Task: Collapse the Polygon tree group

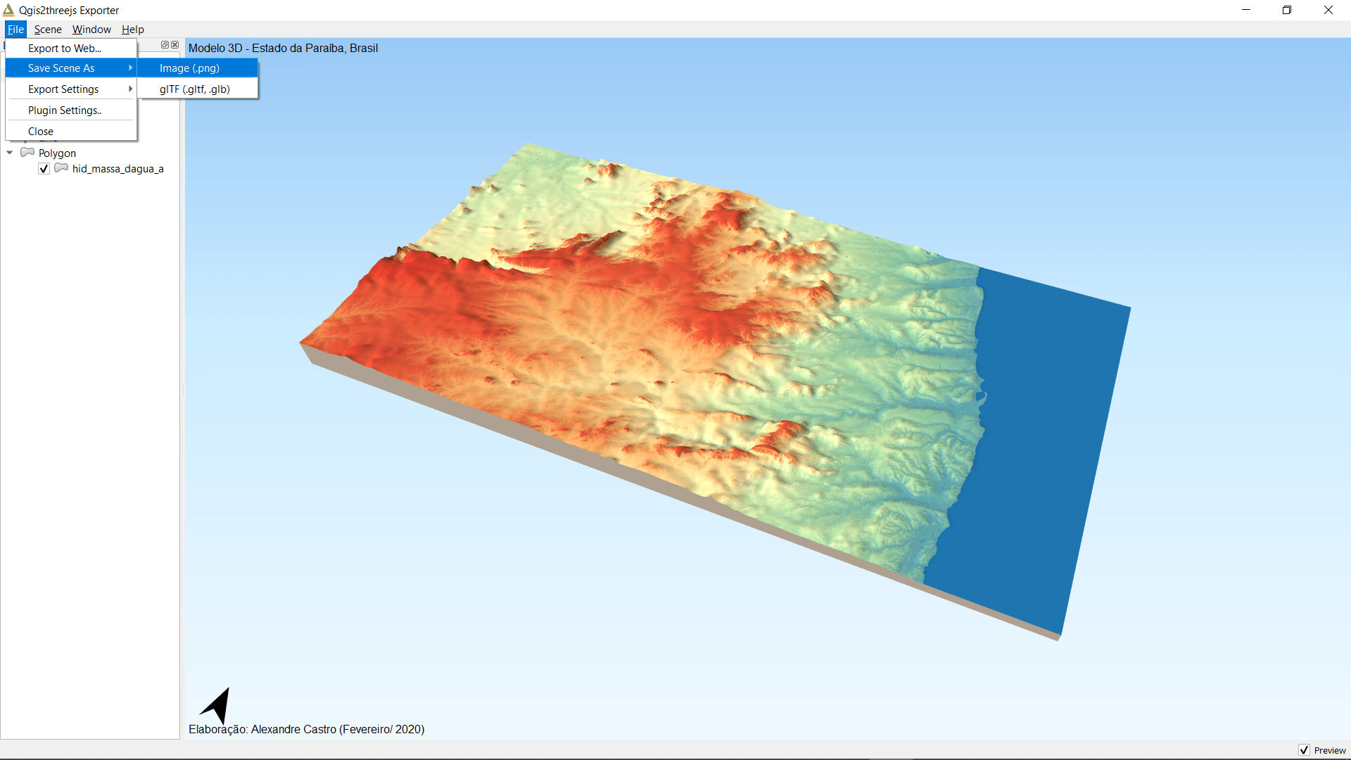Action: point(10,153)
